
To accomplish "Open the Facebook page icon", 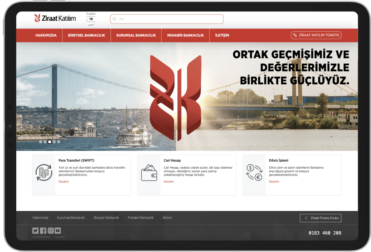I will tap(43, 231).
